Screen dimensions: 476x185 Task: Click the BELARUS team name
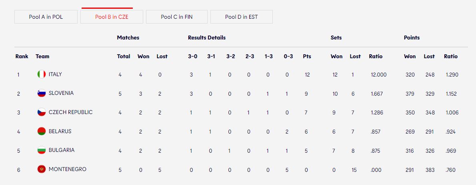[60, 132]
